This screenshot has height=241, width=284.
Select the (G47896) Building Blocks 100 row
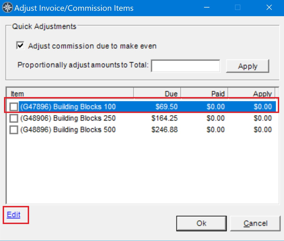pyautogui.click(x=142, y=107)
